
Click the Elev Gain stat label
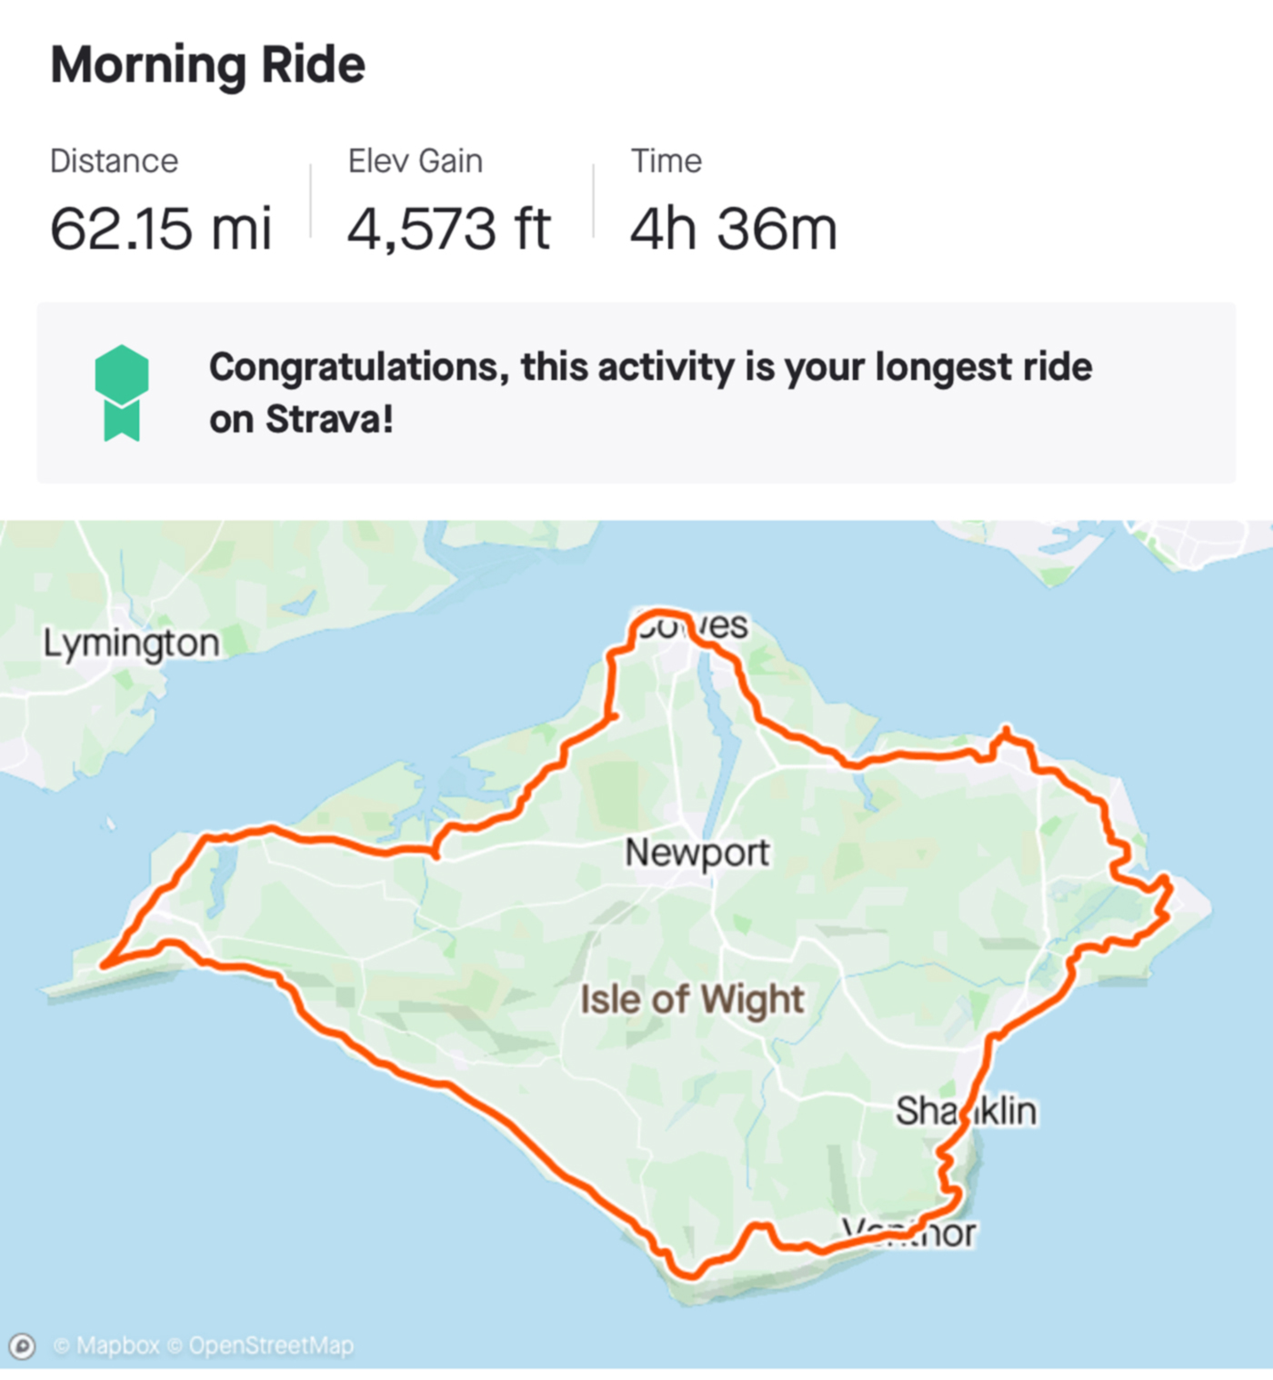click(415, 161)
